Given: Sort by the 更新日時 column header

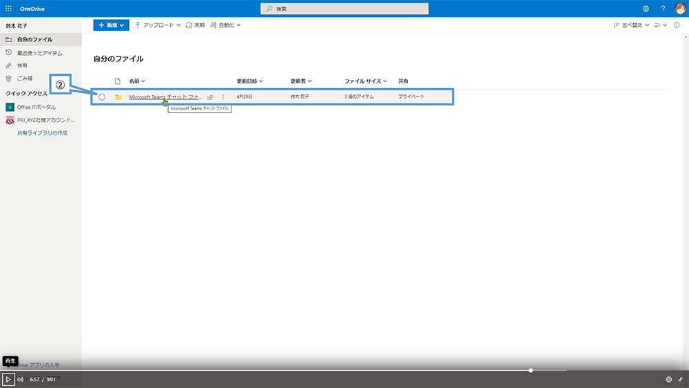Looking at the screenshot, I should click(249, 81).
